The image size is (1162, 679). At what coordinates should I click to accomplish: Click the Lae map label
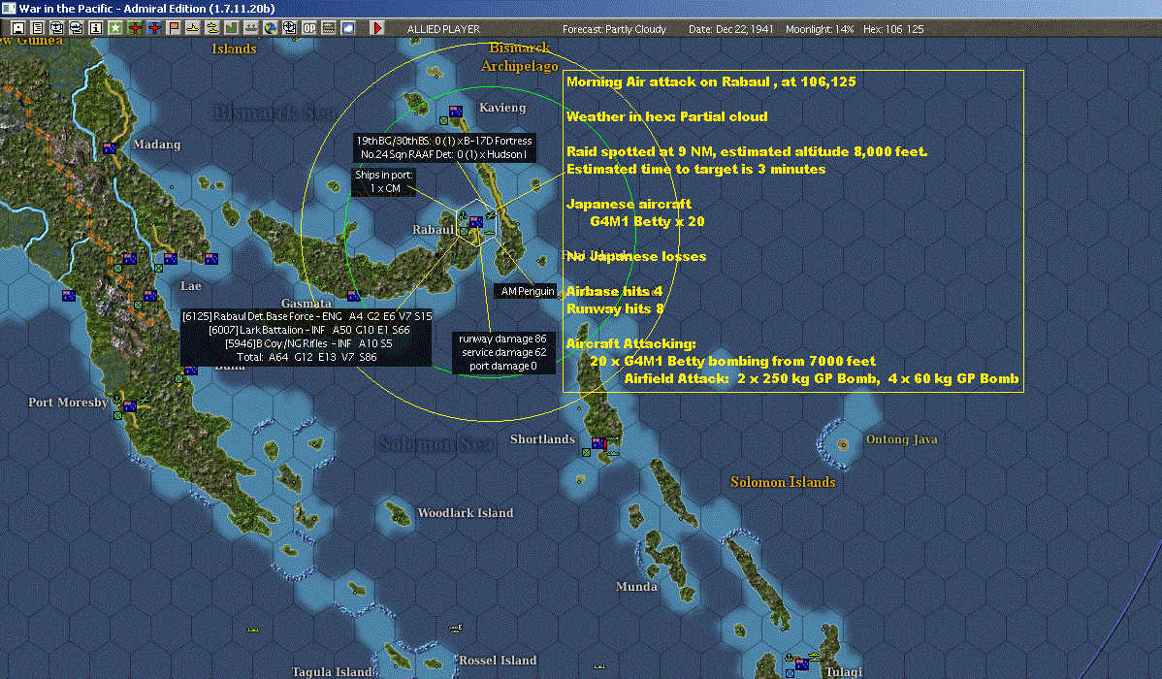click(x=190, y=285)
